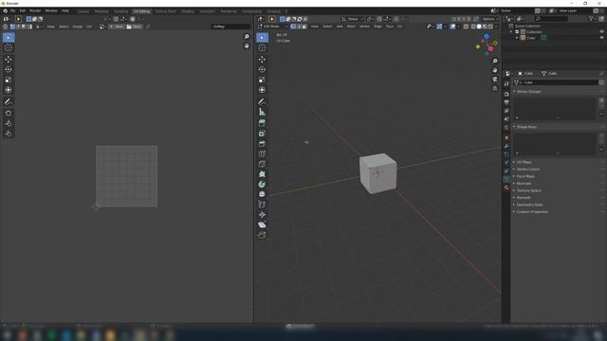This screenshot has height=341, width=607.
Task: Open the File menu
Action: (12, 10)
